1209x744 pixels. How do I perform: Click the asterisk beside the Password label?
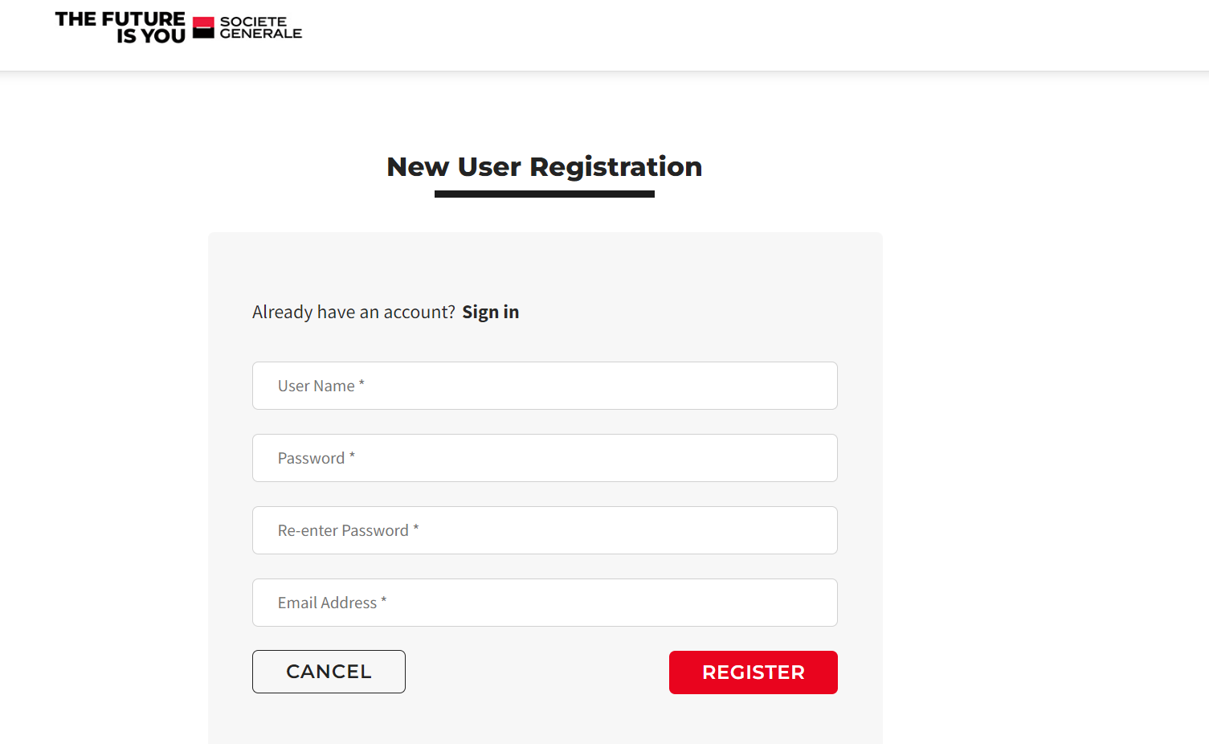[x=352, y=456]
